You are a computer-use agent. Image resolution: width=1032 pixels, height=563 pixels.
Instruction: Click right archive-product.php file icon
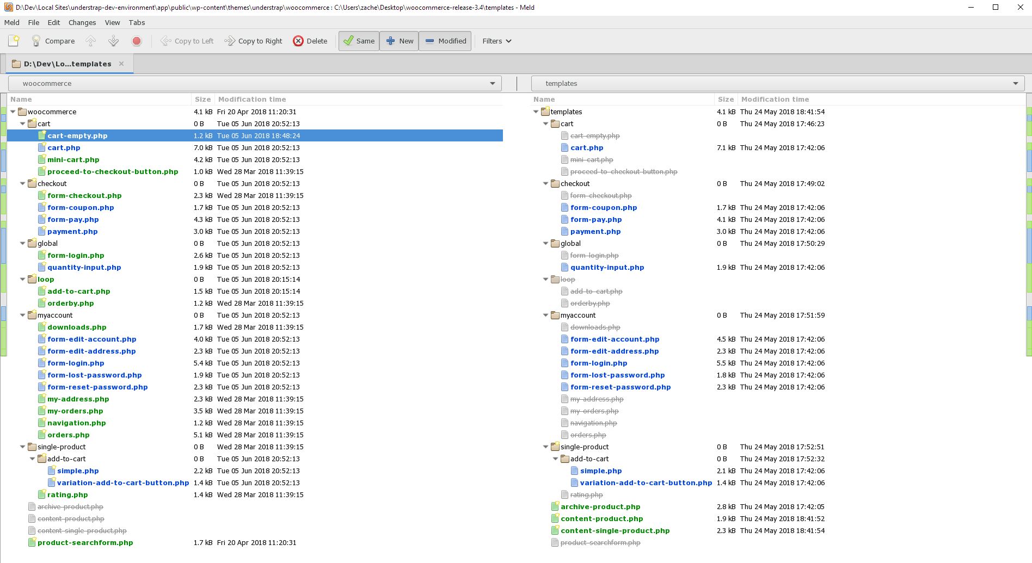(555, 506)
